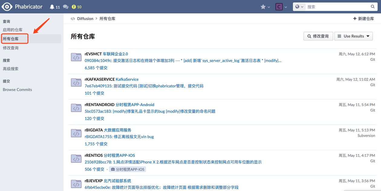
Task: Open commit 2106928bcc78 of rRENTIOS
Action: point(173,162)
